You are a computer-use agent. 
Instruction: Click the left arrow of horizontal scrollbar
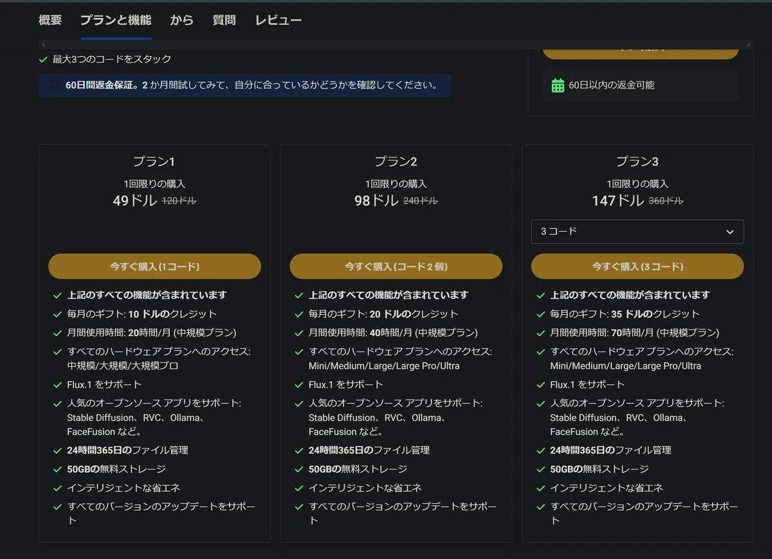tap(42, 45)
